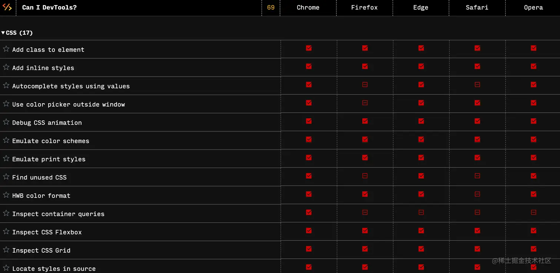Open the Find unused CSS entry
The image size is (560, 273).
click(39, 177)
